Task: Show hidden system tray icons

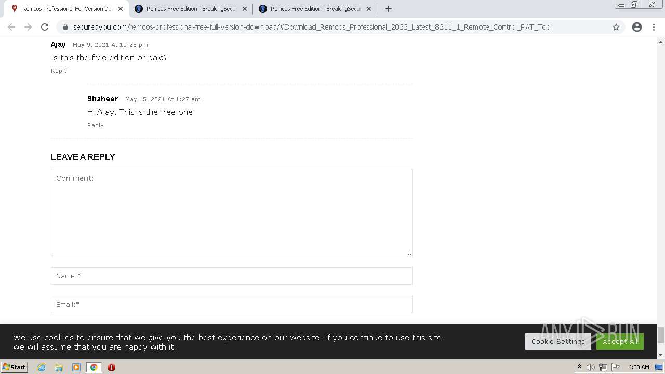Action: pos(579,367)
